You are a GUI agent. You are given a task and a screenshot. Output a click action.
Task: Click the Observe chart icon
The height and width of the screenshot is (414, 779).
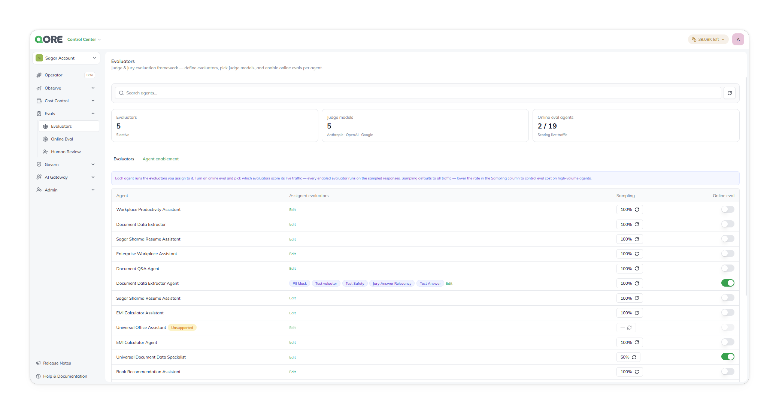click(x=39, y=88)
